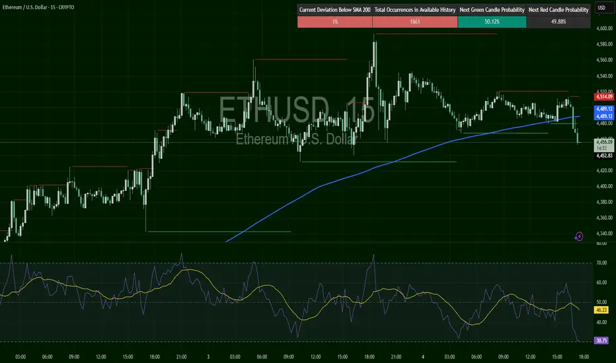Click the 4,420.00 price axis label
The image size is (616, 363).
click(x=604, y=170)
